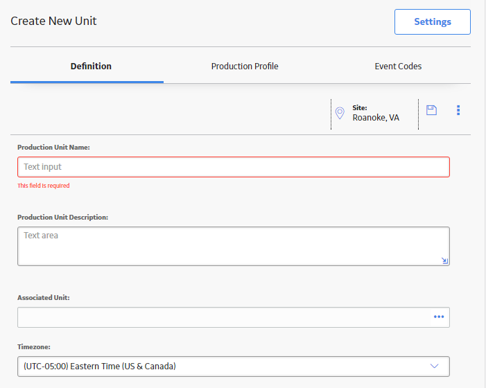The width and height of the screenshot is (486, 388).
Task: Expand the Timezone dropdown chevron
Action: (434, 366)
